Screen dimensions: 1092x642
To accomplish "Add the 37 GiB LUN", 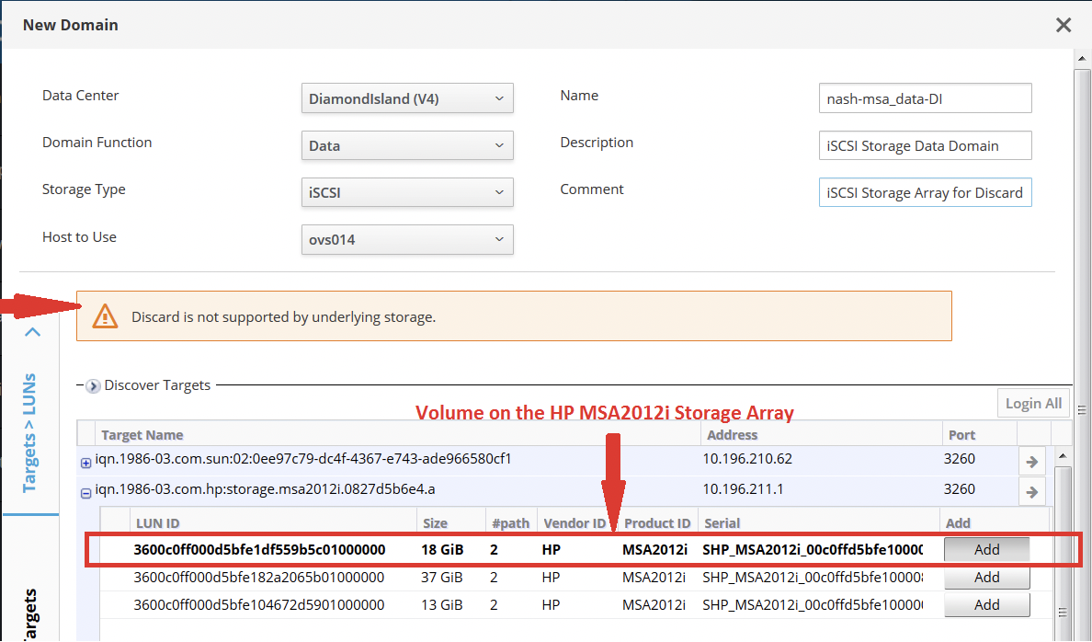I will [986, 578].
